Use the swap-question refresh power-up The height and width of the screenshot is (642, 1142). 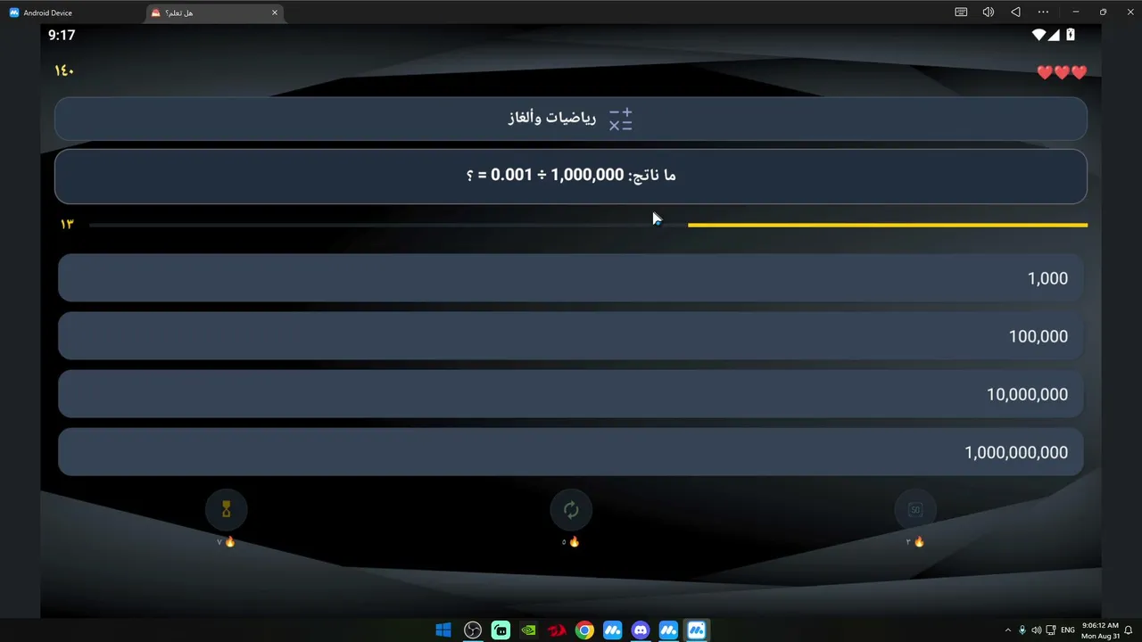(571, 510)
